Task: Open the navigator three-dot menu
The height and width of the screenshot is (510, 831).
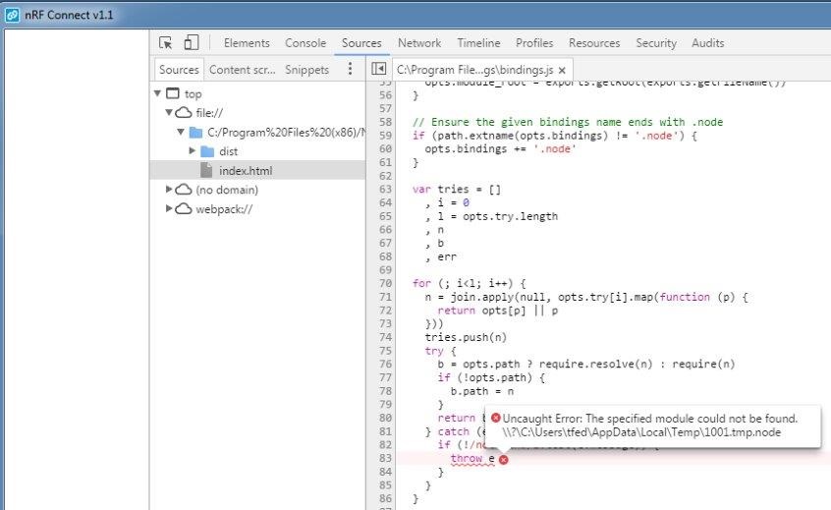Action: [x=350, y=69]
